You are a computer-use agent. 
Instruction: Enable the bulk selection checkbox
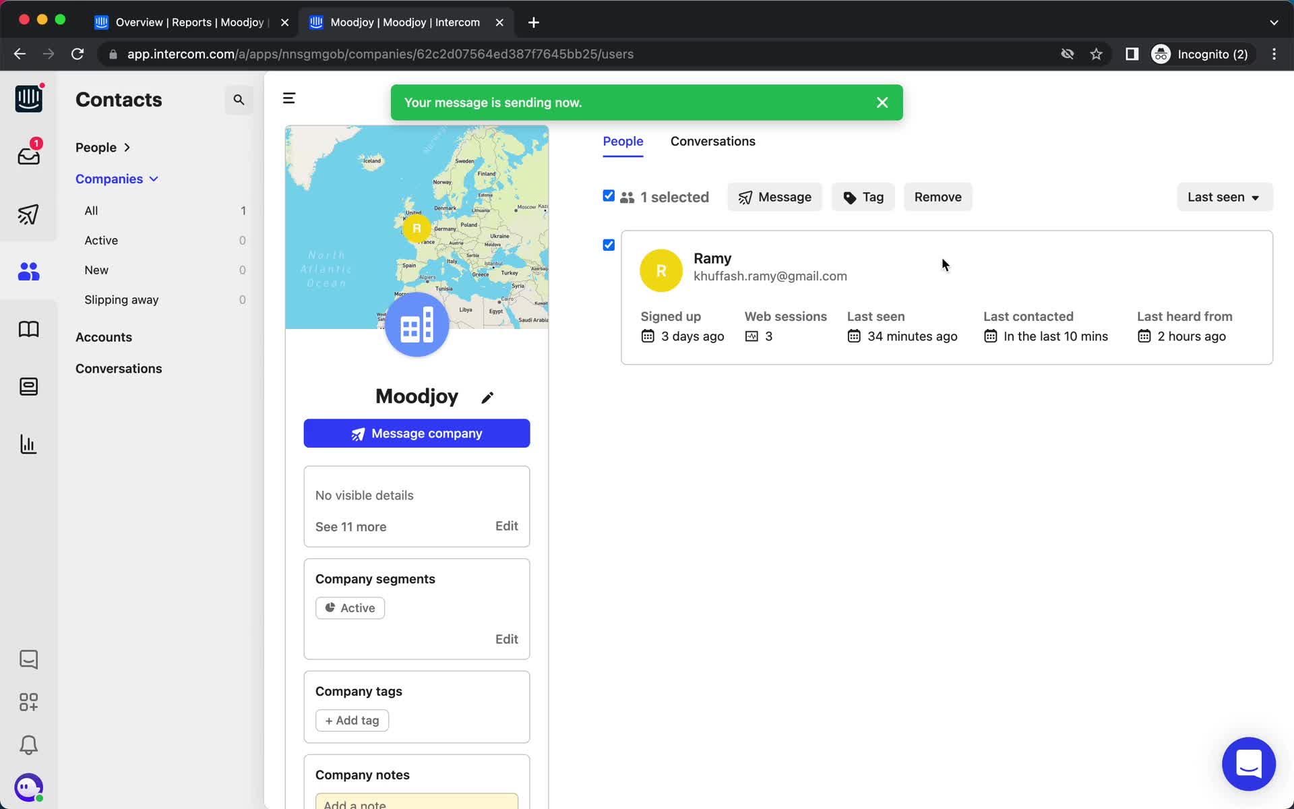609,196
